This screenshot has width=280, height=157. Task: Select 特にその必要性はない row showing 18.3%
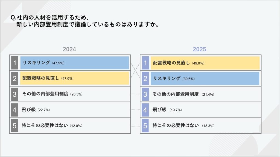tap(205, 126)
